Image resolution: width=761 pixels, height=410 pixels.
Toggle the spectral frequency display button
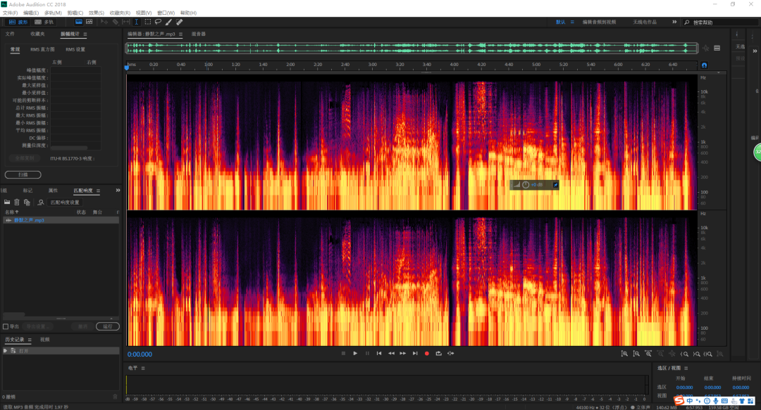79,22
